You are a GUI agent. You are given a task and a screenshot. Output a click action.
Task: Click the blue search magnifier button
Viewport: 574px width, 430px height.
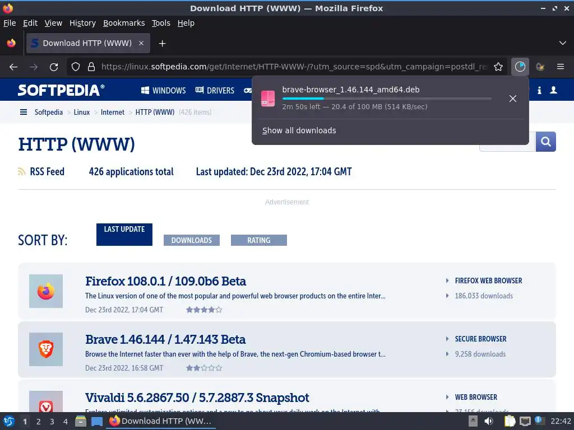pos(546,142)
